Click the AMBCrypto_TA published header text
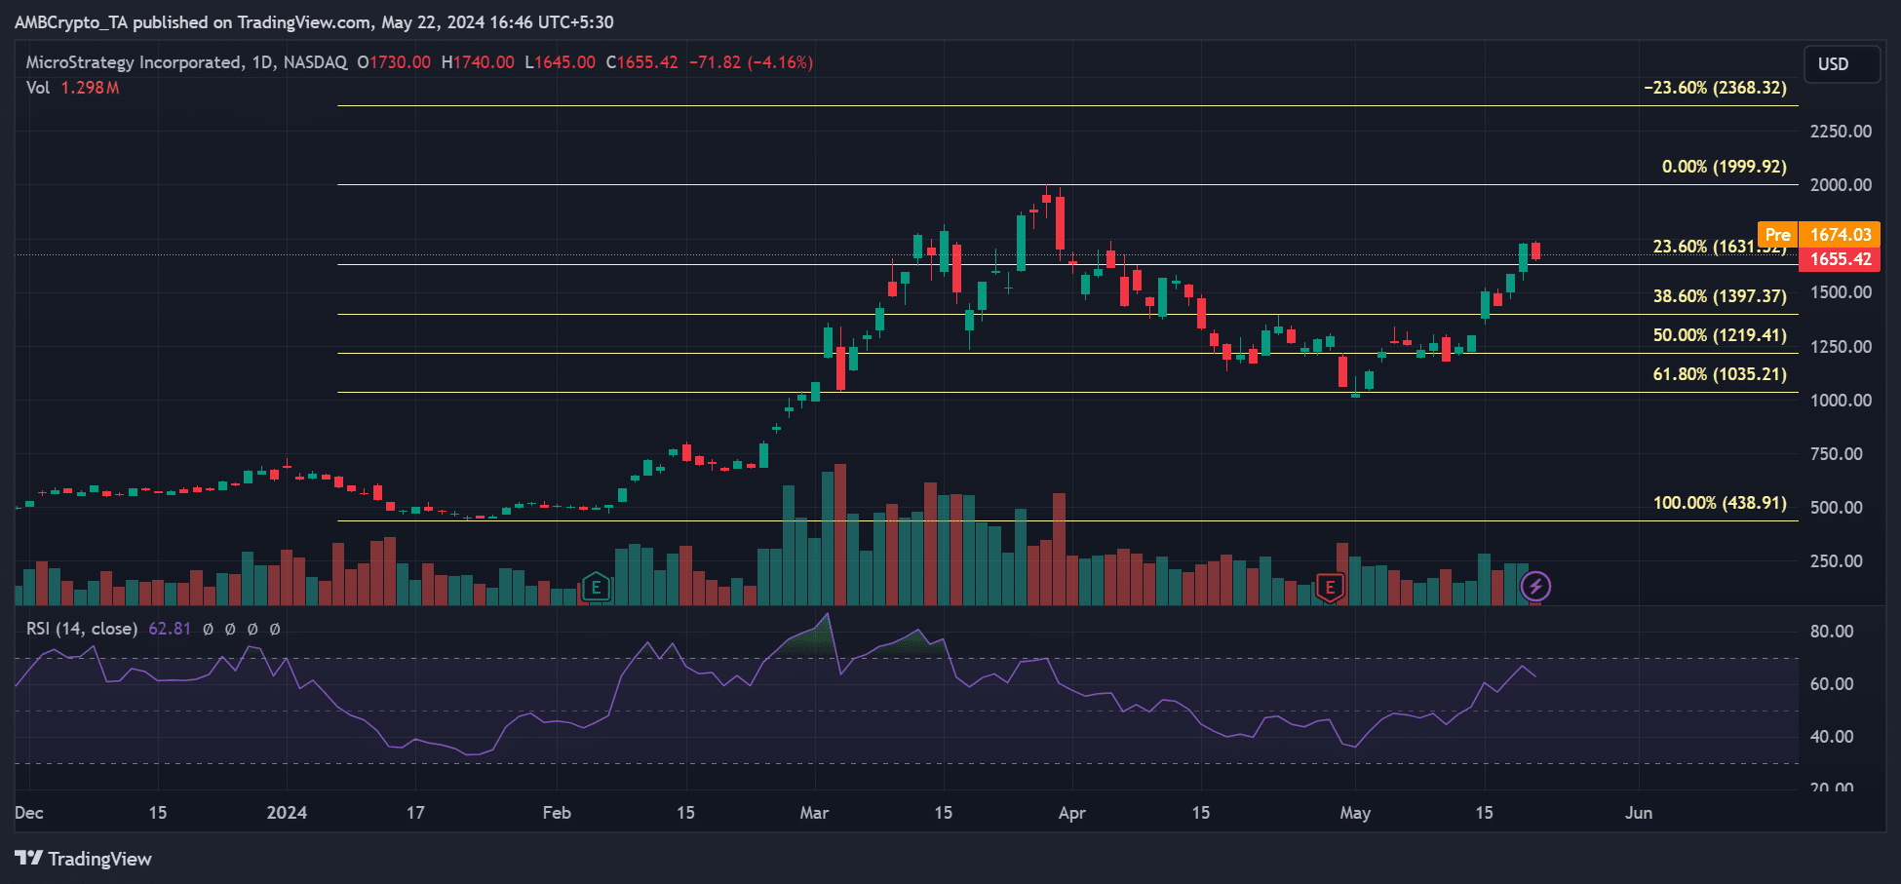 click(314, 21)
